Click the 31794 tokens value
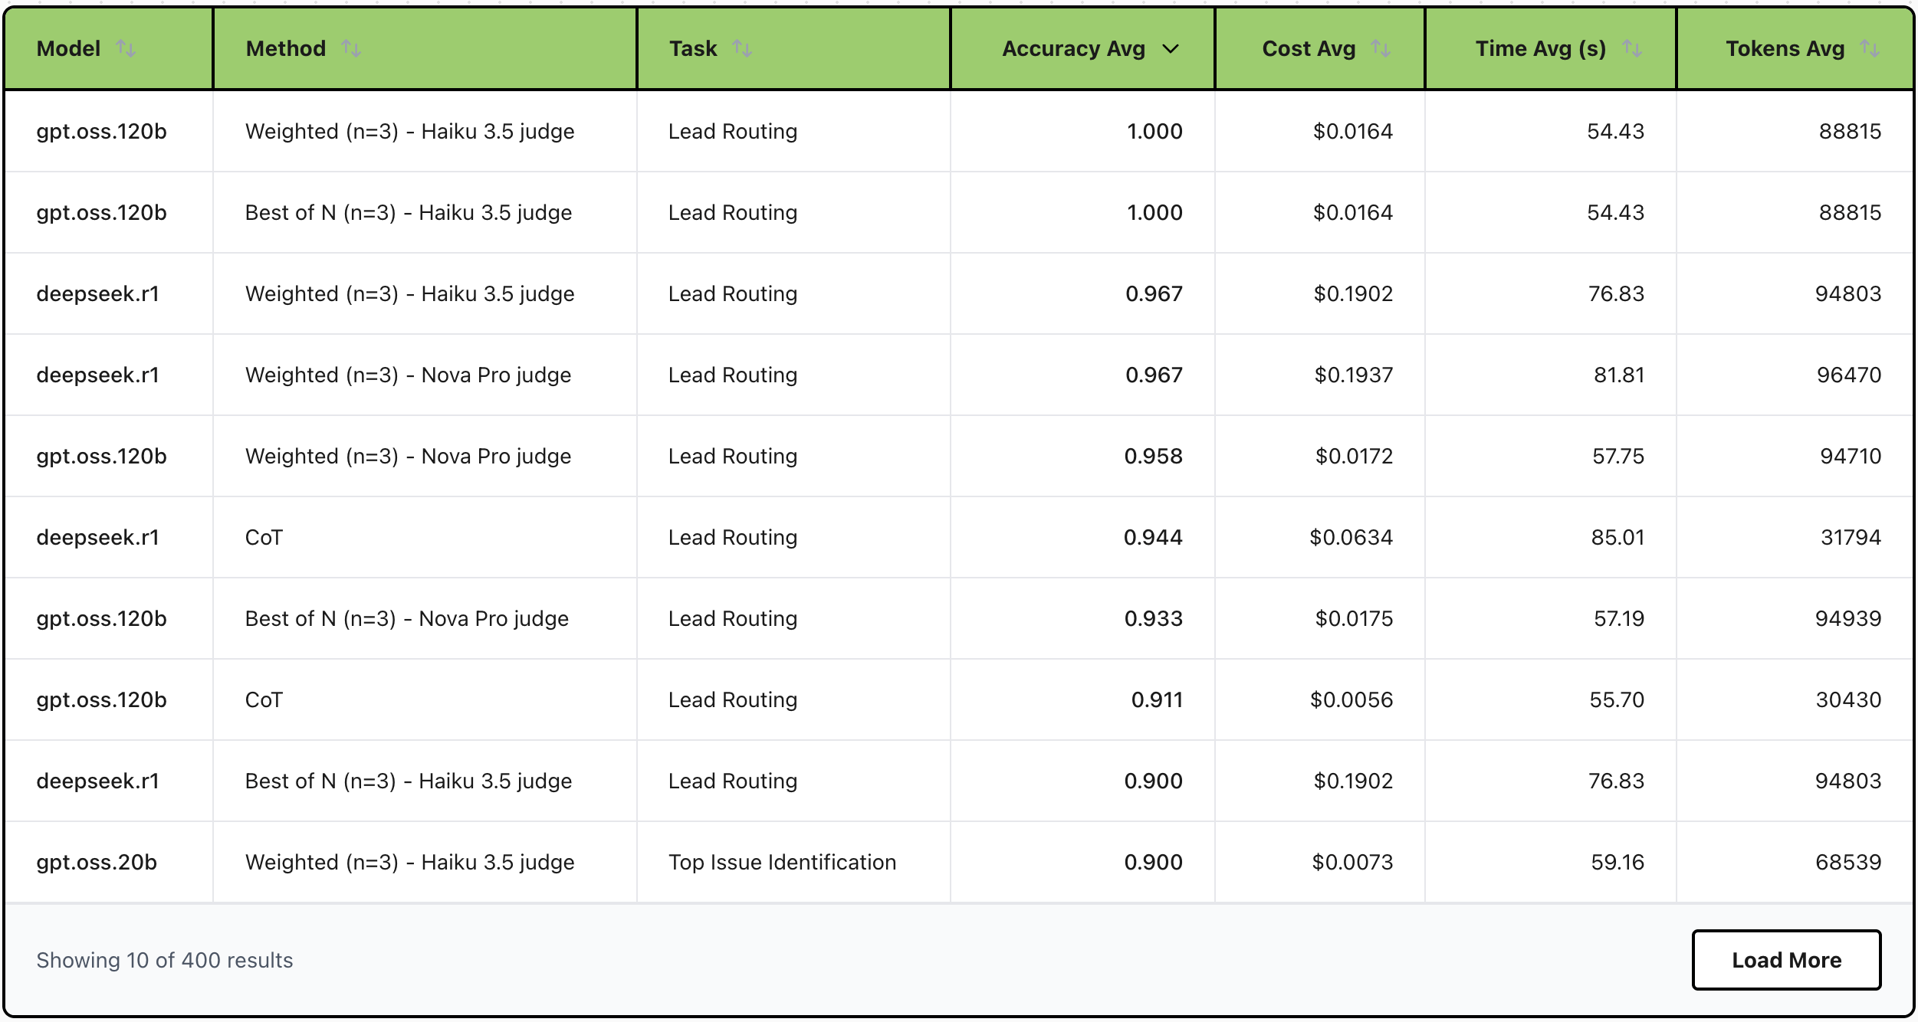This screenshot has height=1022, width=1918. pyautogui.click(x=1851, y=538)
